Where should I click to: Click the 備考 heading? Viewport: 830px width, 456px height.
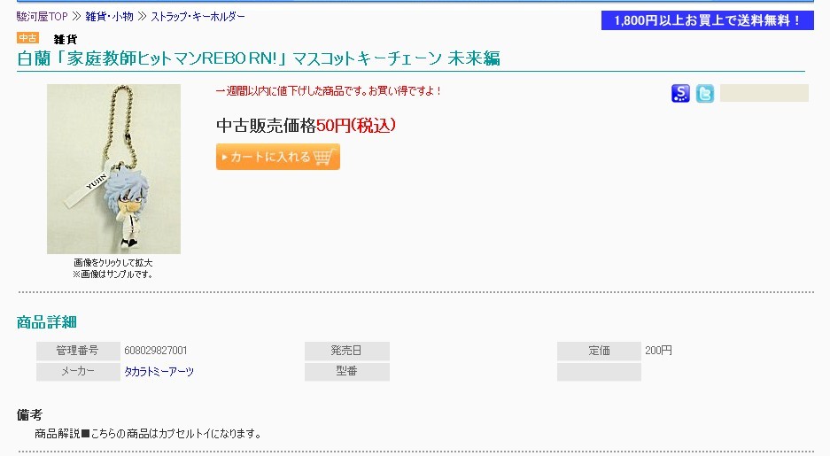29,414
